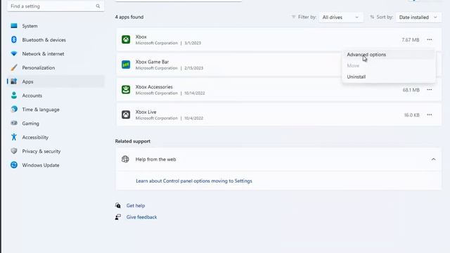Click the 7.67 MB size of Xbox
The image size is (450, 253).
411,40
